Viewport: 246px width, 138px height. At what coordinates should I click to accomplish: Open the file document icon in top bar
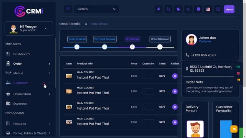178,9
